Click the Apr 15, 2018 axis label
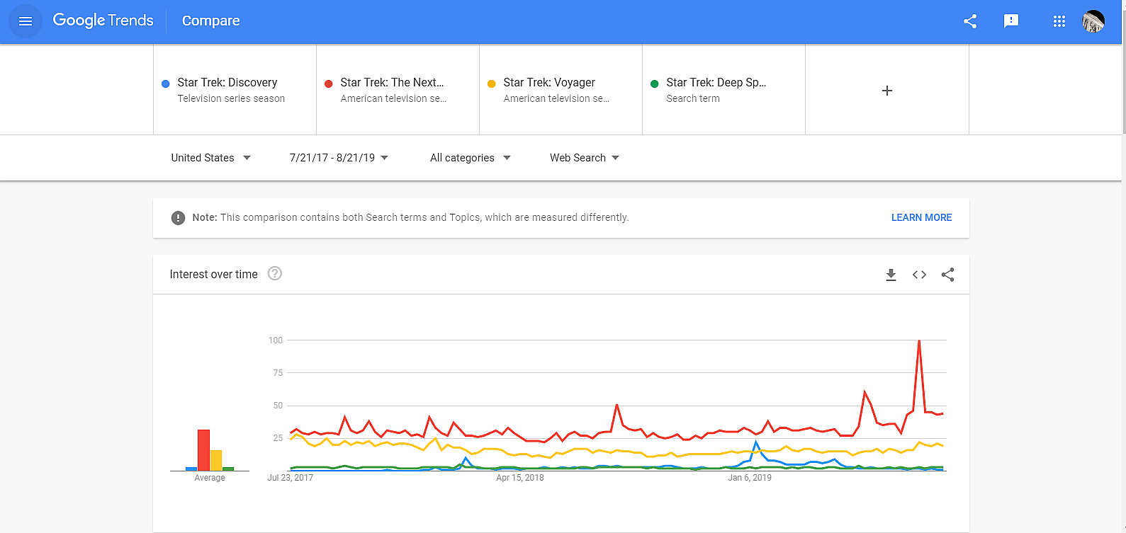The height and width of the screenshot is (533, 1126). pyautogui.click(x=520, y=478)
